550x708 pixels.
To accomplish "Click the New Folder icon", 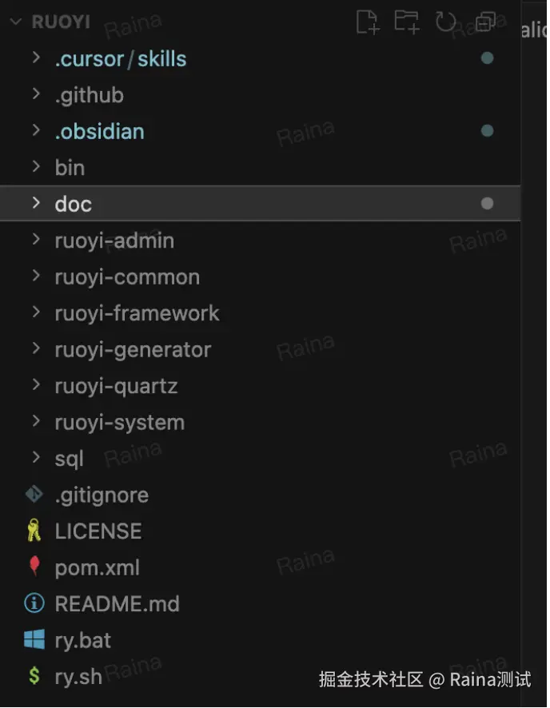I will (407, 22).
